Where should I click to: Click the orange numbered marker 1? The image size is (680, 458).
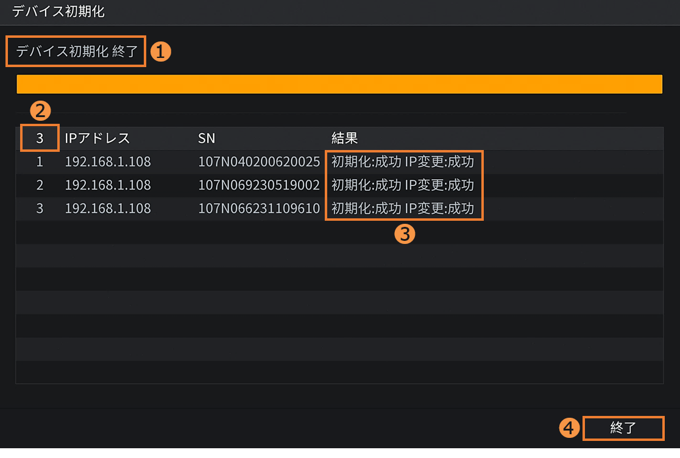[160, 52]
